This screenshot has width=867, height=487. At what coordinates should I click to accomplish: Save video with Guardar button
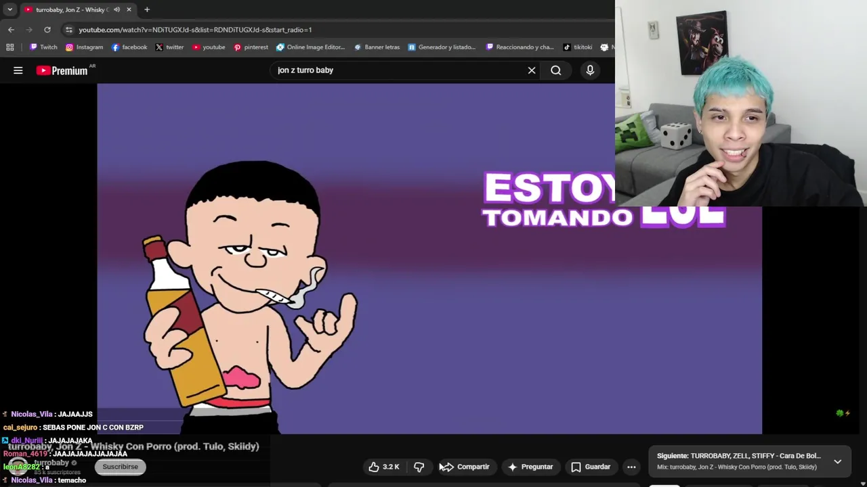[x=591, y=467]
